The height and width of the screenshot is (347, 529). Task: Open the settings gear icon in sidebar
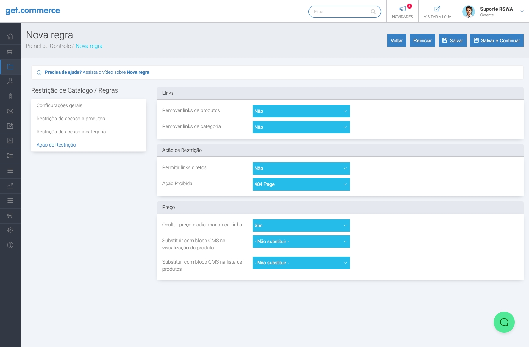click(10, 230)
